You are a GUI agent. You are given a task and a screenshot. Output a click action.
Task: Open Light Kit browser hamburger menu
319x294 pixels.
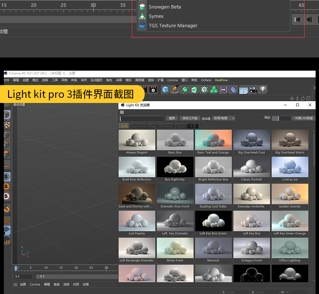tap(122, 112)
